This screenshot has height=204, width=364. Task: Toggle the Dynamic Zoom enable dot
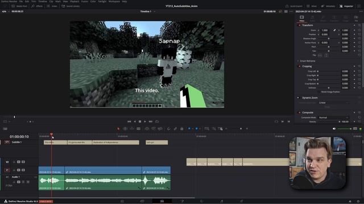coord(298,97)
